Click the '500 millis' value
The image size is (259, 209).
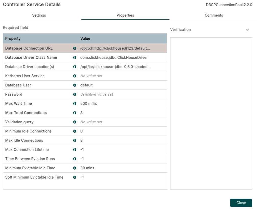(89, 104)
